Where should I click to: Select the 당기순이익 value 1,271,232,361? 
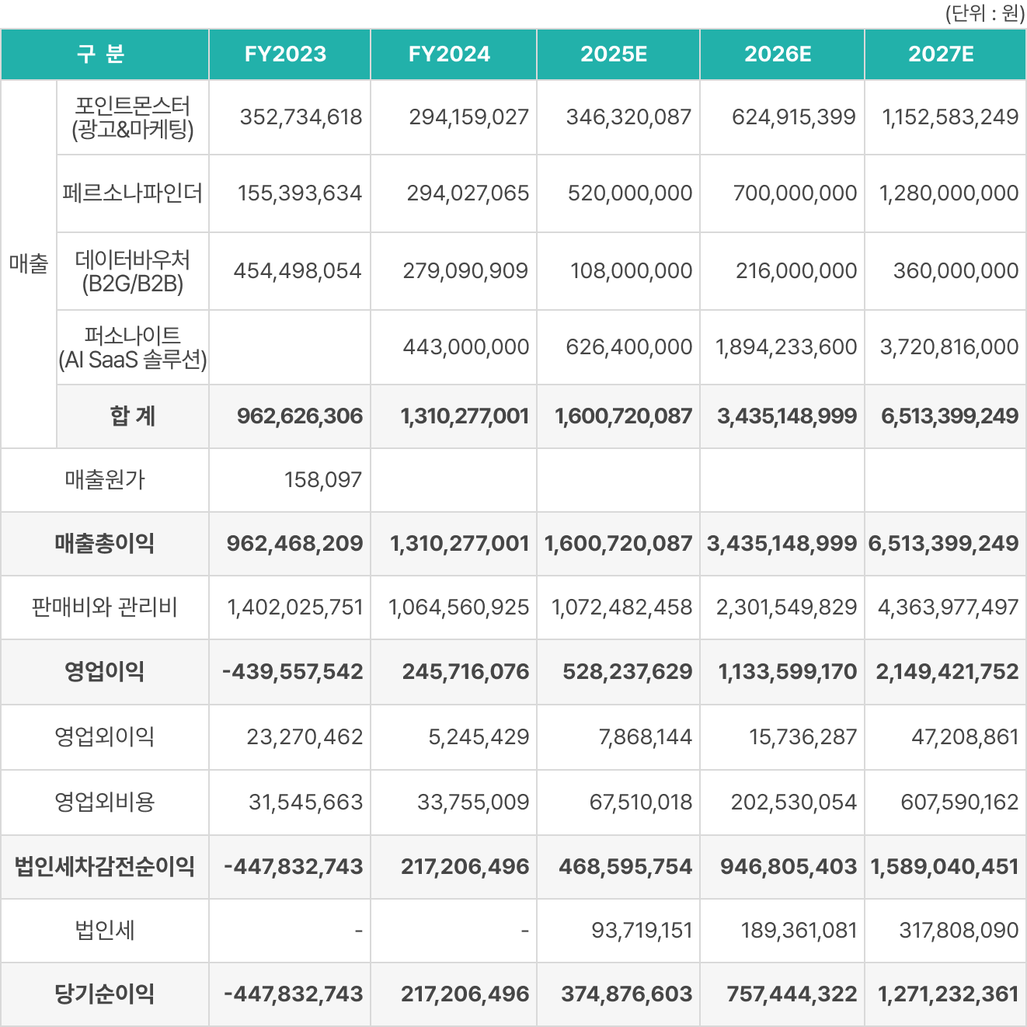[x=948, y=994]
